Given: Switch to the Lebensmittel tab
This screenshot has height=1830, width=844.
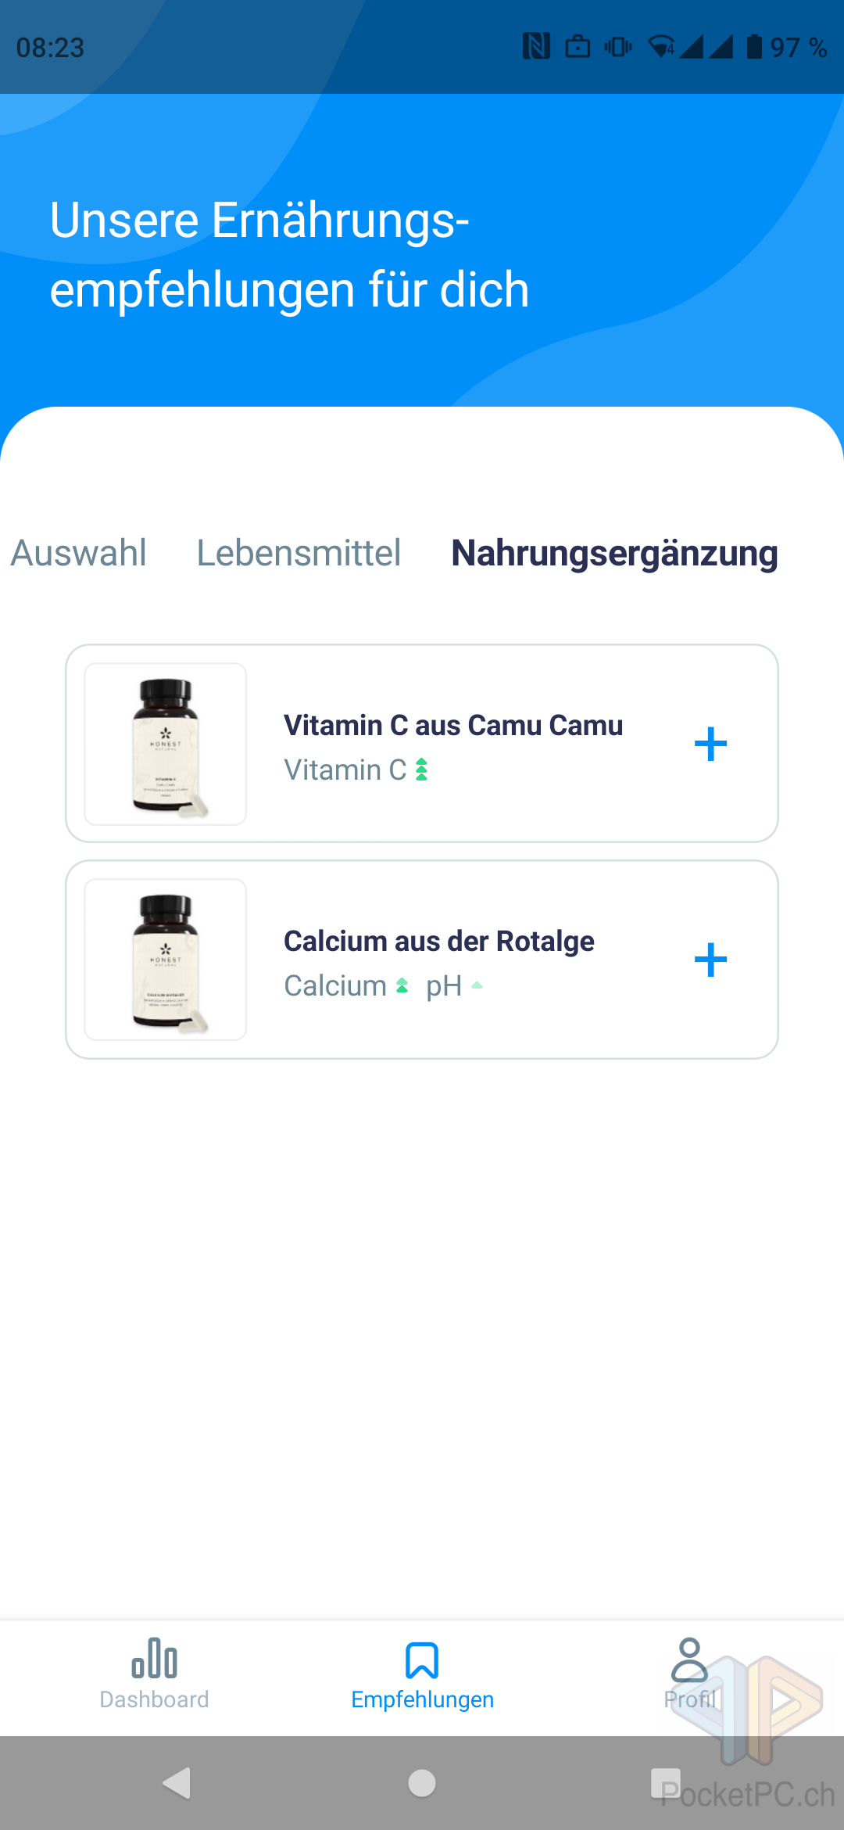Looking at the screenshot, I should click(299, 553).
